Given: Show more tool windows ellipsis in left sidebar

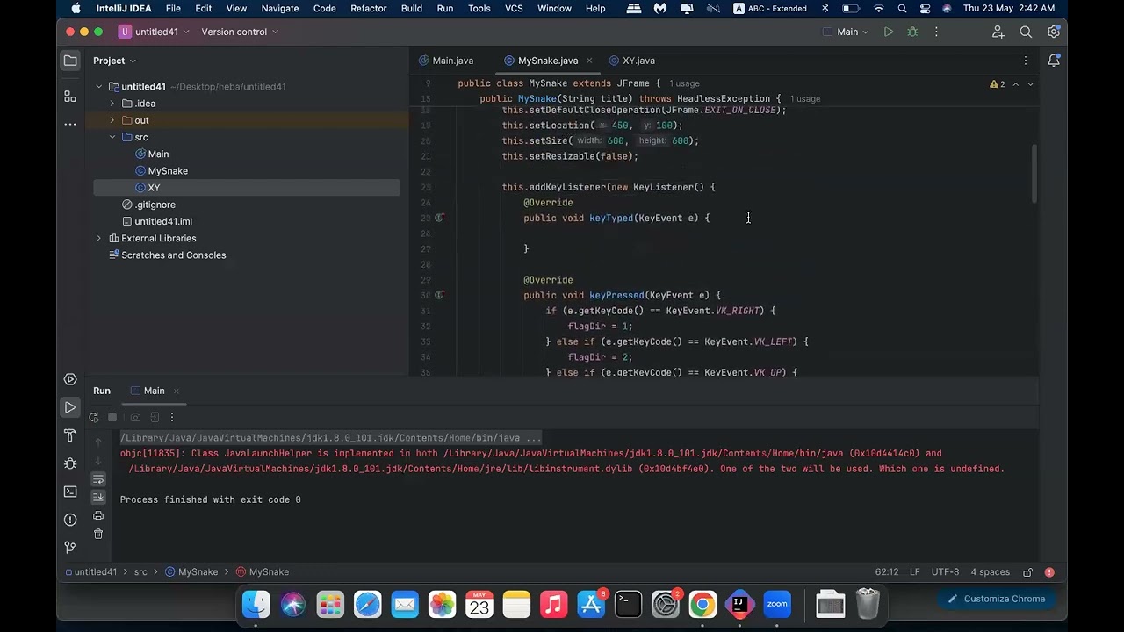Looking at the screenshot, I should tap(70, 124).
